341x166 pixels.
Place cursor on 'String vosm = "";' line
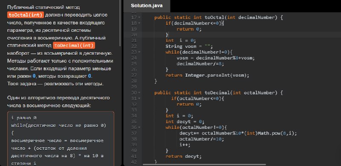pos(189,46)
